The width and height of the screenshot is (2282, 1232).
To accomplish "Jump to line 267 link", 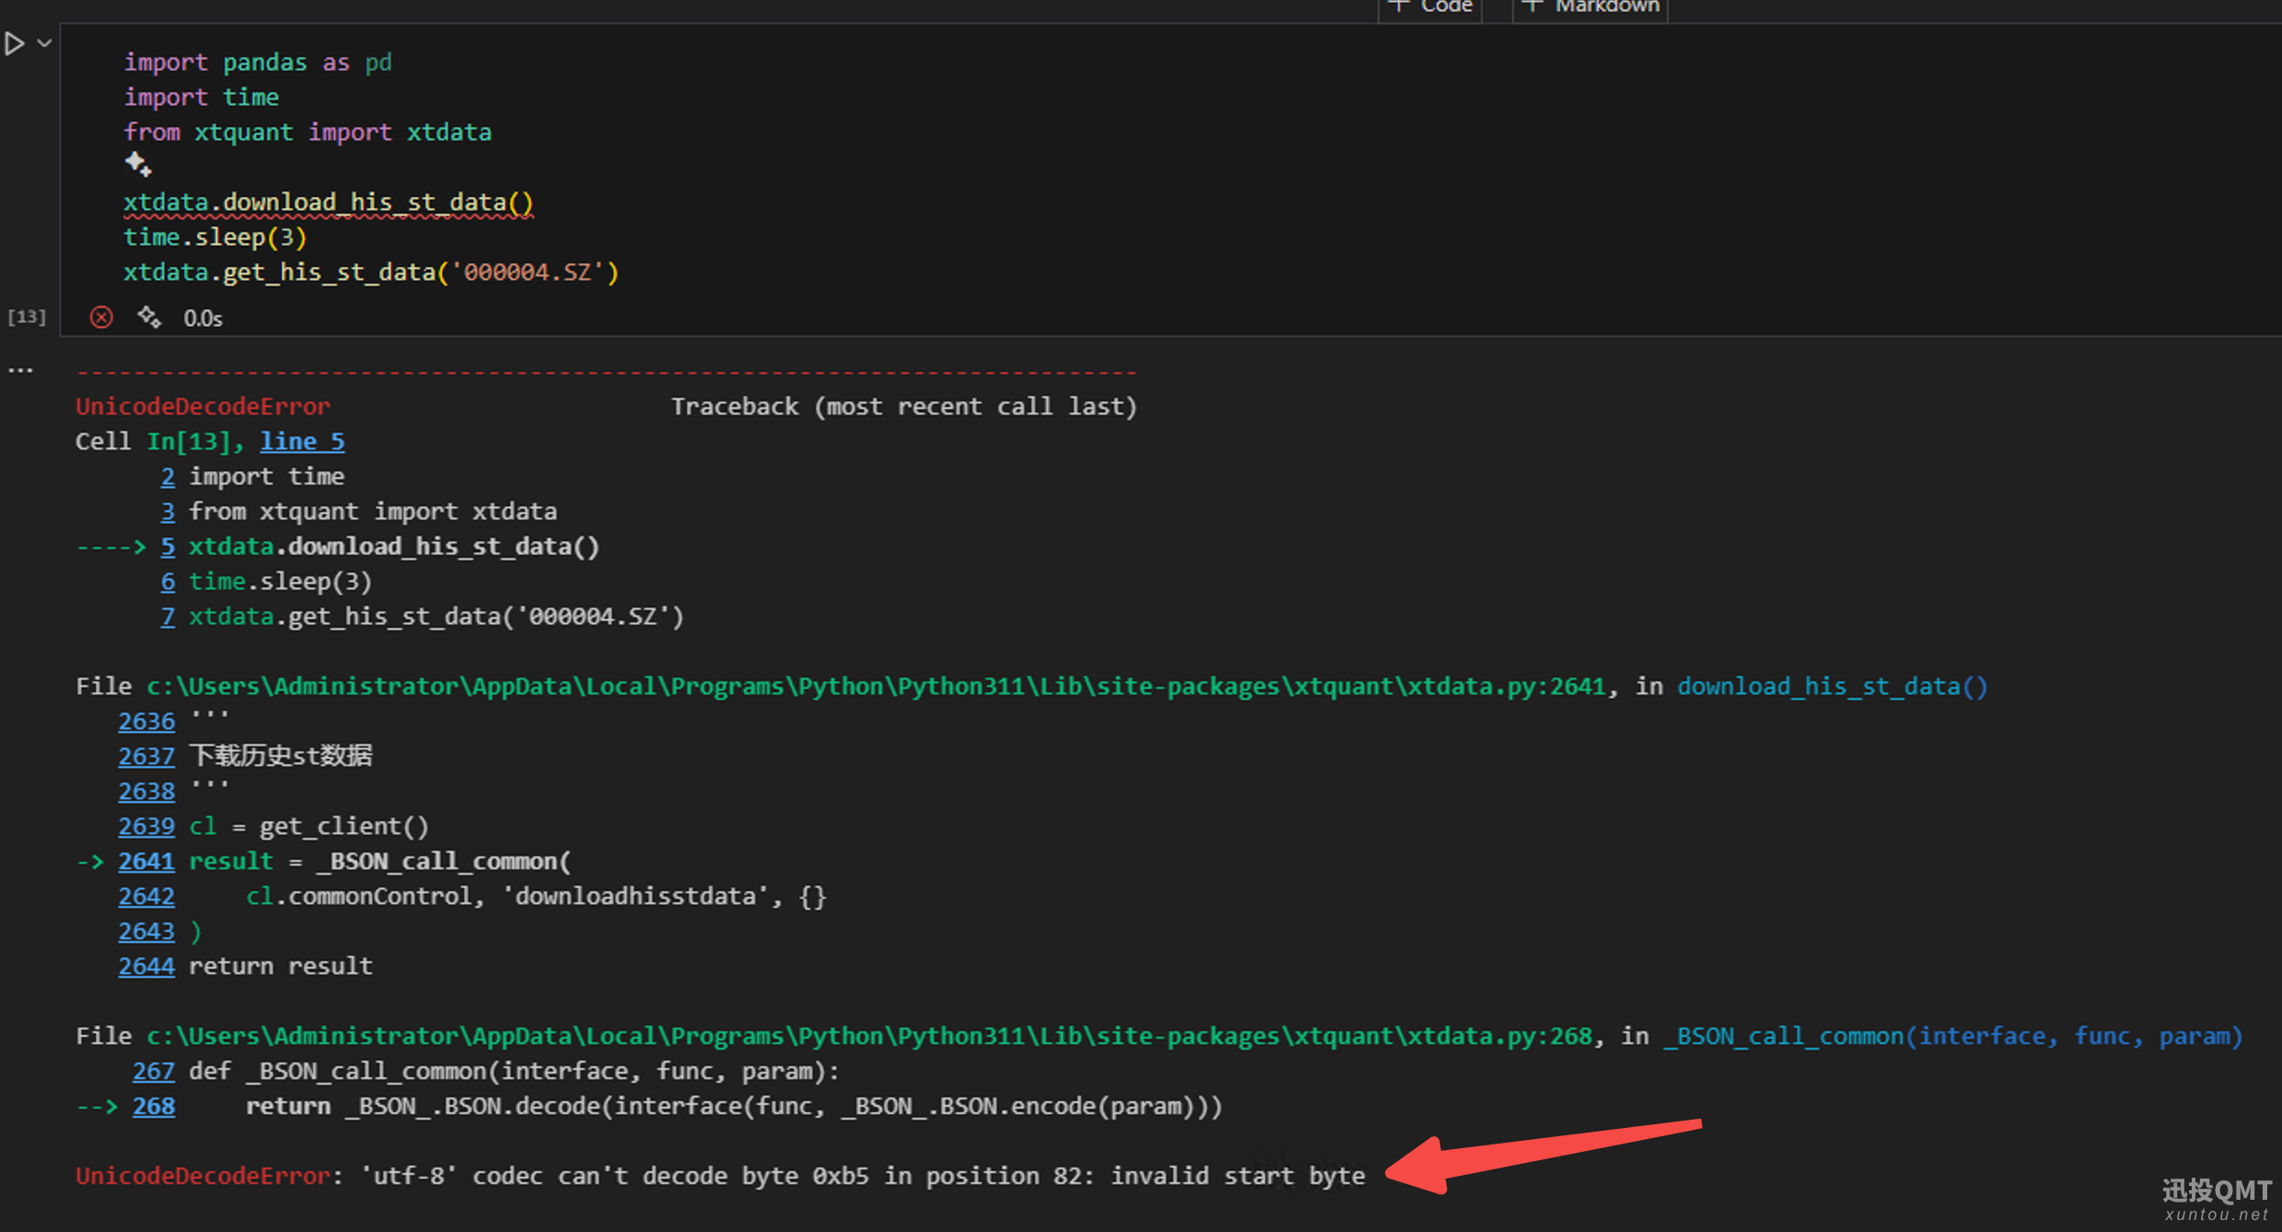I will (x=154, y=1072).
